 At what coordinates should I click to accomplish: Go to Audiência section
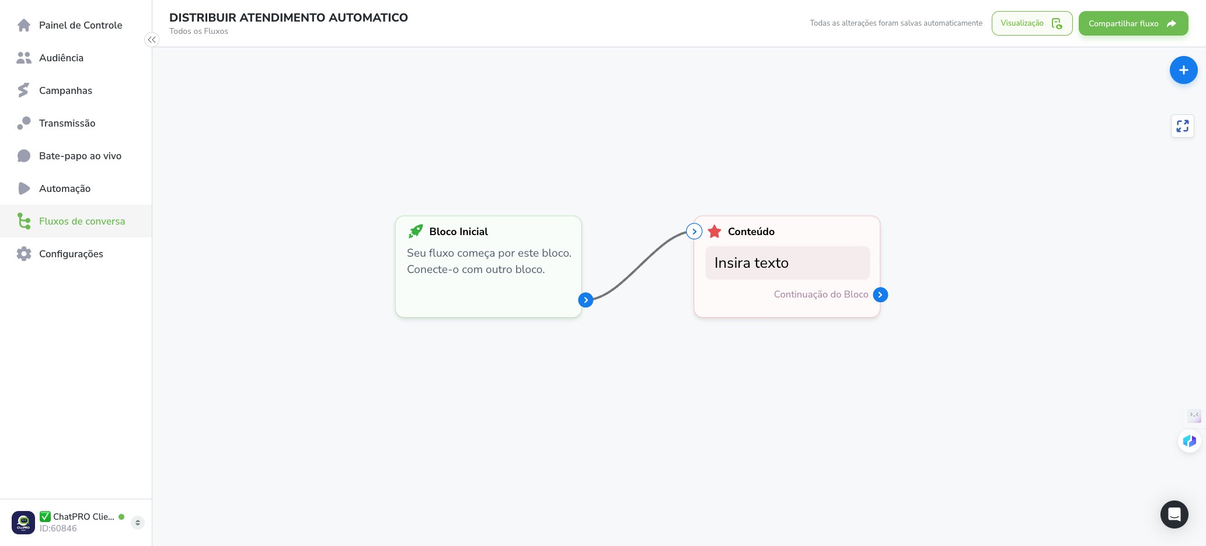tap(76, 58)
